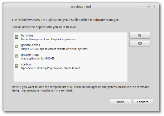The height and width of the screenshot is (116, 164).
Task: Click the 'map application for GNOME' description
Action: [38, 59]
